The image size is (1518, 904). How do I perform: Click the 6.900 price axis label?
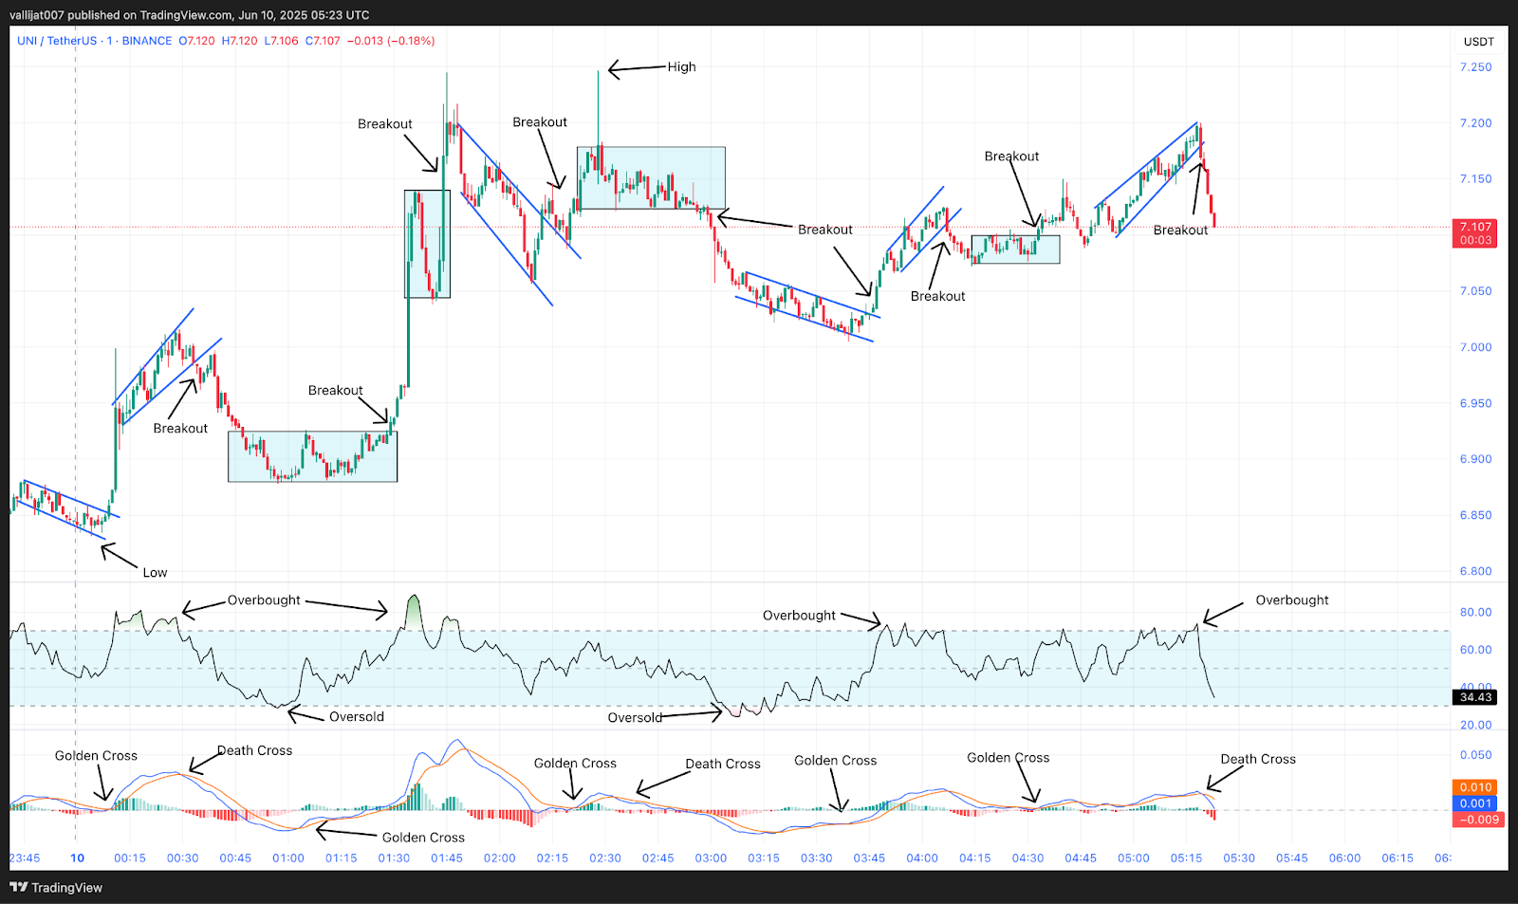pyautogui.click(x=1475, y=459)
